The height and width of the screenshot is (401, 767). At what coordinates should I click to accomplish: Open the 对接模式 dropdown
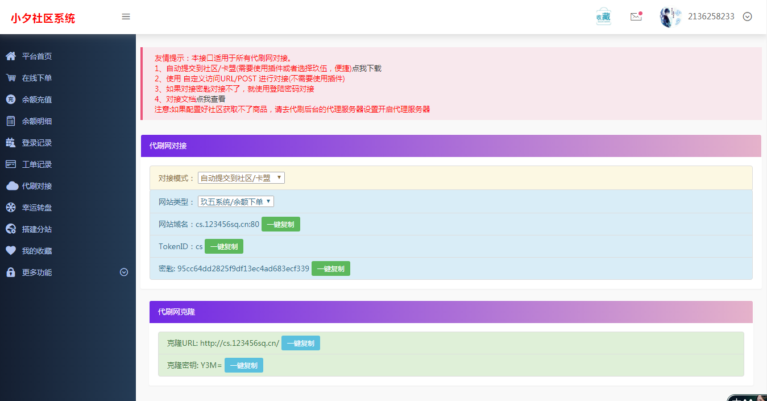tap(241, 178)
